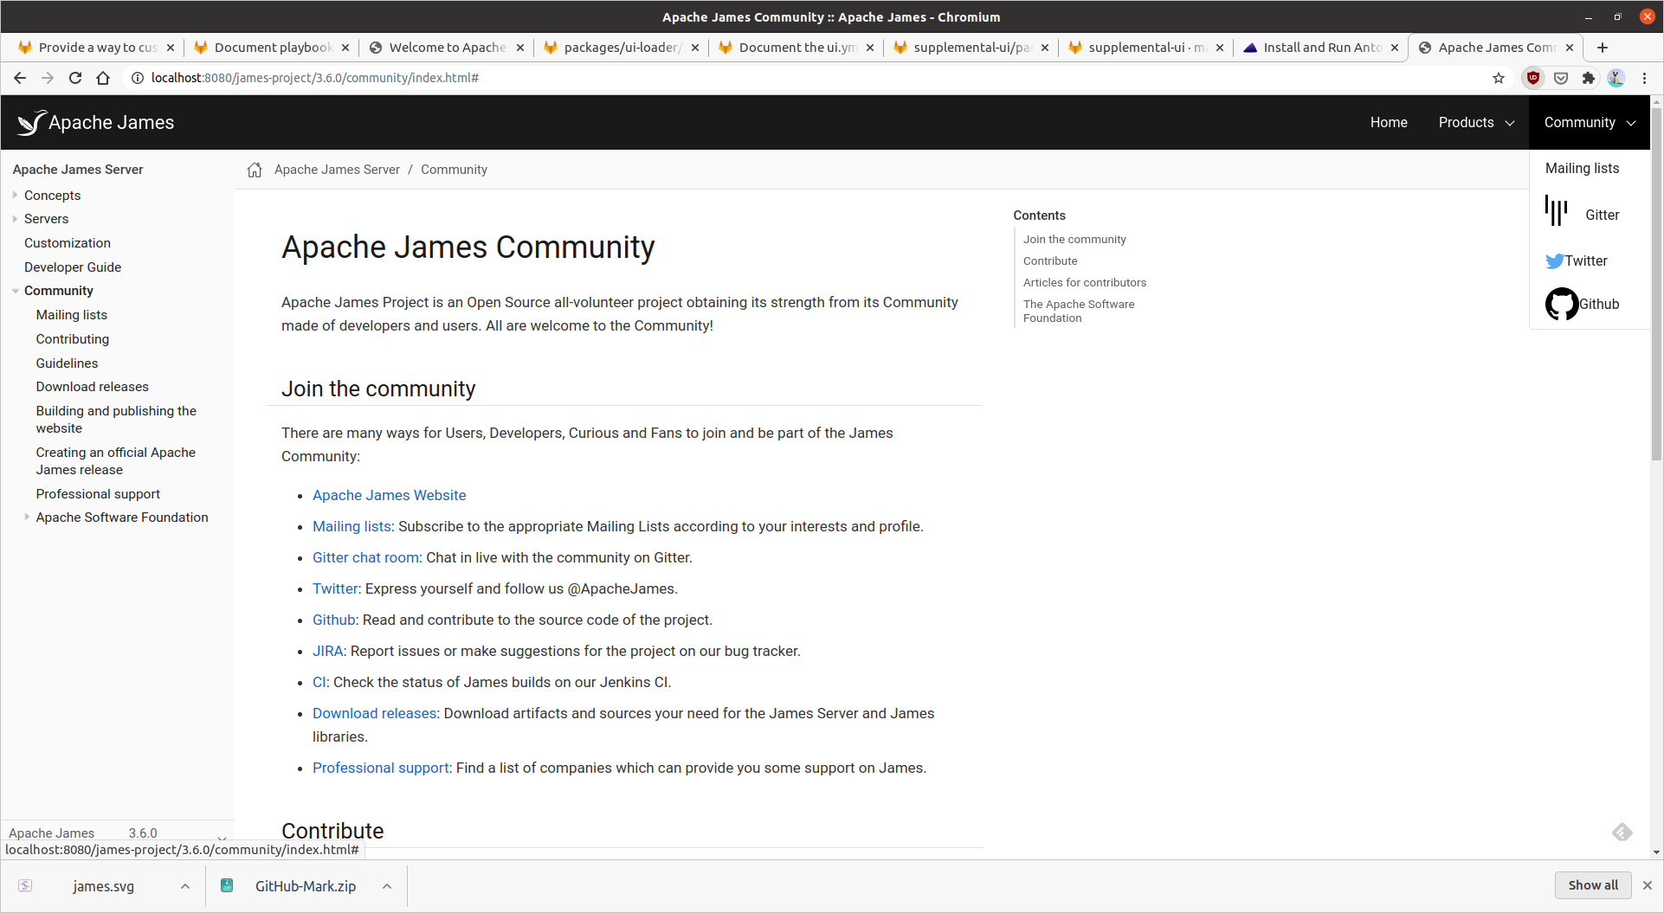
Task: Open GitHub-Mark.zip download options chevron
Action: (387, 886)
